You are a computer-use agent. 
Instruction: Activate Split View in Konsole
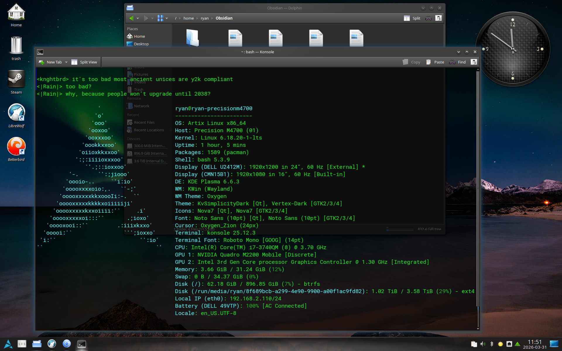(85, 62)
